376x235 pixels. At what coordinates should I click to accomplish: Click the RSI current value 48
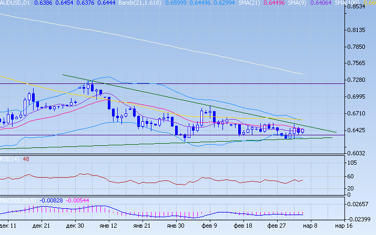pos(26,159)
